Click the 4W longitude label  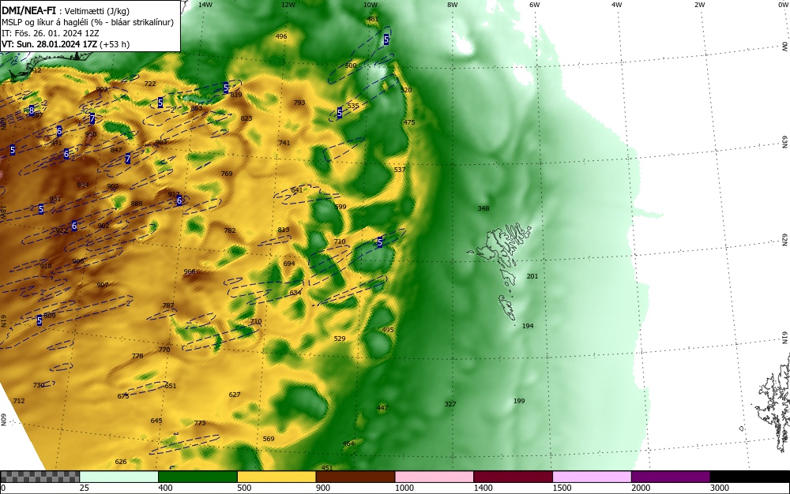(x=617, y=5)
